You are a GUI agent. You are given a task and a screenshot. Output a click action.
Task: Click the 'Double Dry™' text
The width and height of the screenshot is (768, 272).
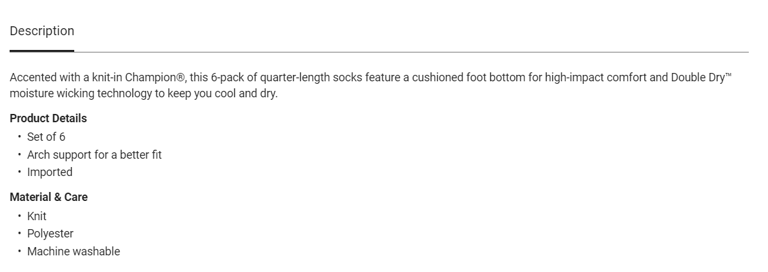point(700,78)
